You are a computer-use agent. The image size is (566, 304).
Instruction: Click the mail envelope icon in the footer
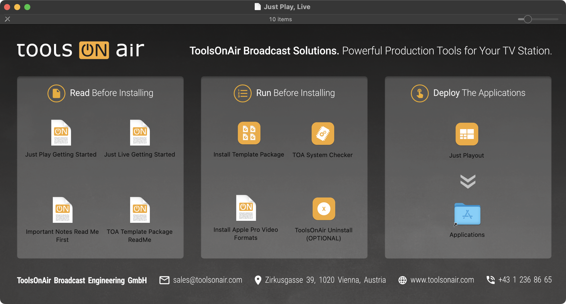coord(164,280)
